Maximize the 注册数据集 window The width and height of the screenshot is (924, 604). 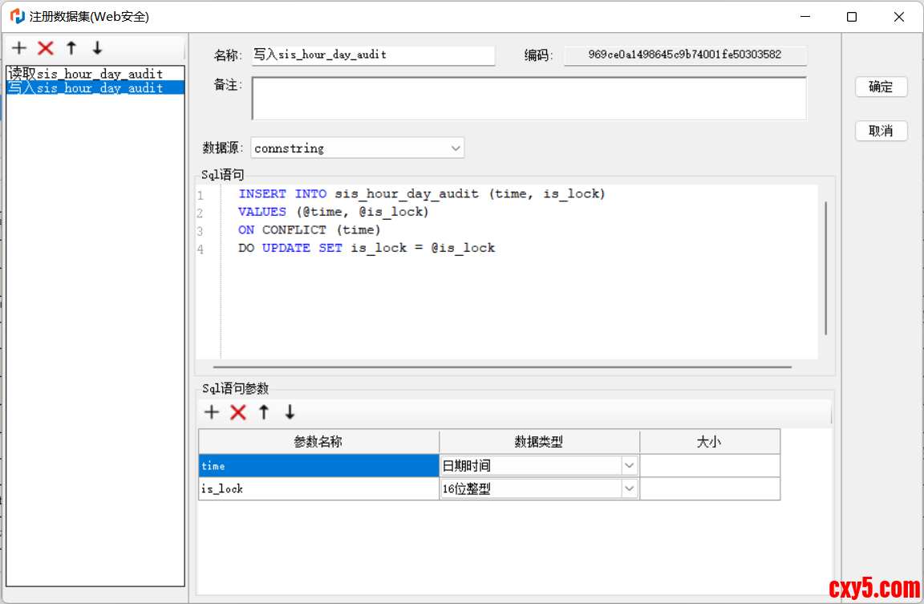[x=852, y=17]
